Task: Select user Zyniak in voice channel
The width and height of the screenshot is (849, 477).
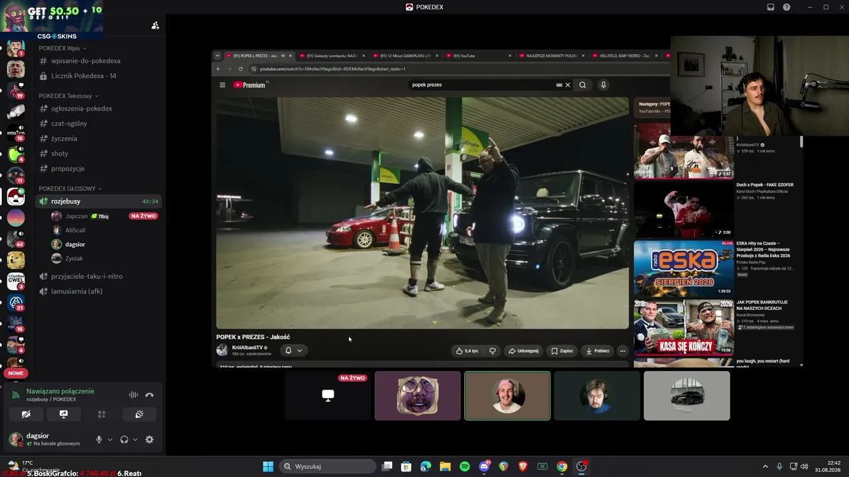Action: click(x=74, y=258)
